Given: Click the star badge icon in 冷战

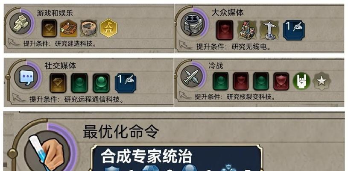Looking at the screenshot, I should (322, 81).
